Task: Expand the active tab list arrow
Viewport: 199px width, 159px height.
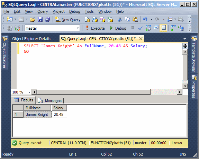Action: (185, 39)
